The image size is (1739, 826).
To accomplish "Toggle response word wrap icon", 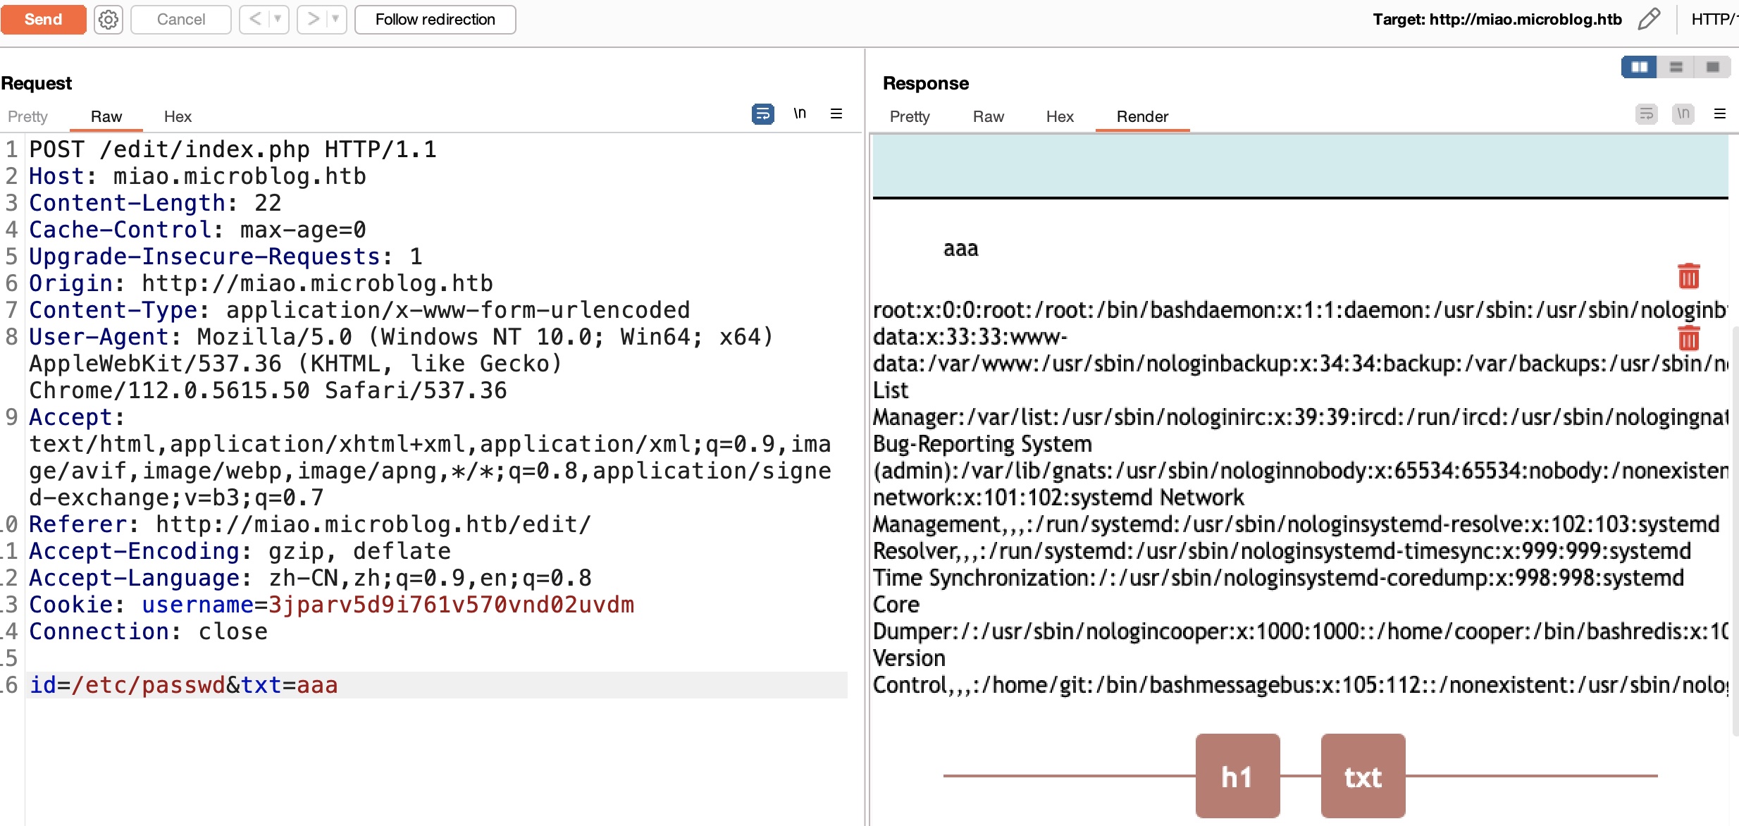I will coord(1646,113).
